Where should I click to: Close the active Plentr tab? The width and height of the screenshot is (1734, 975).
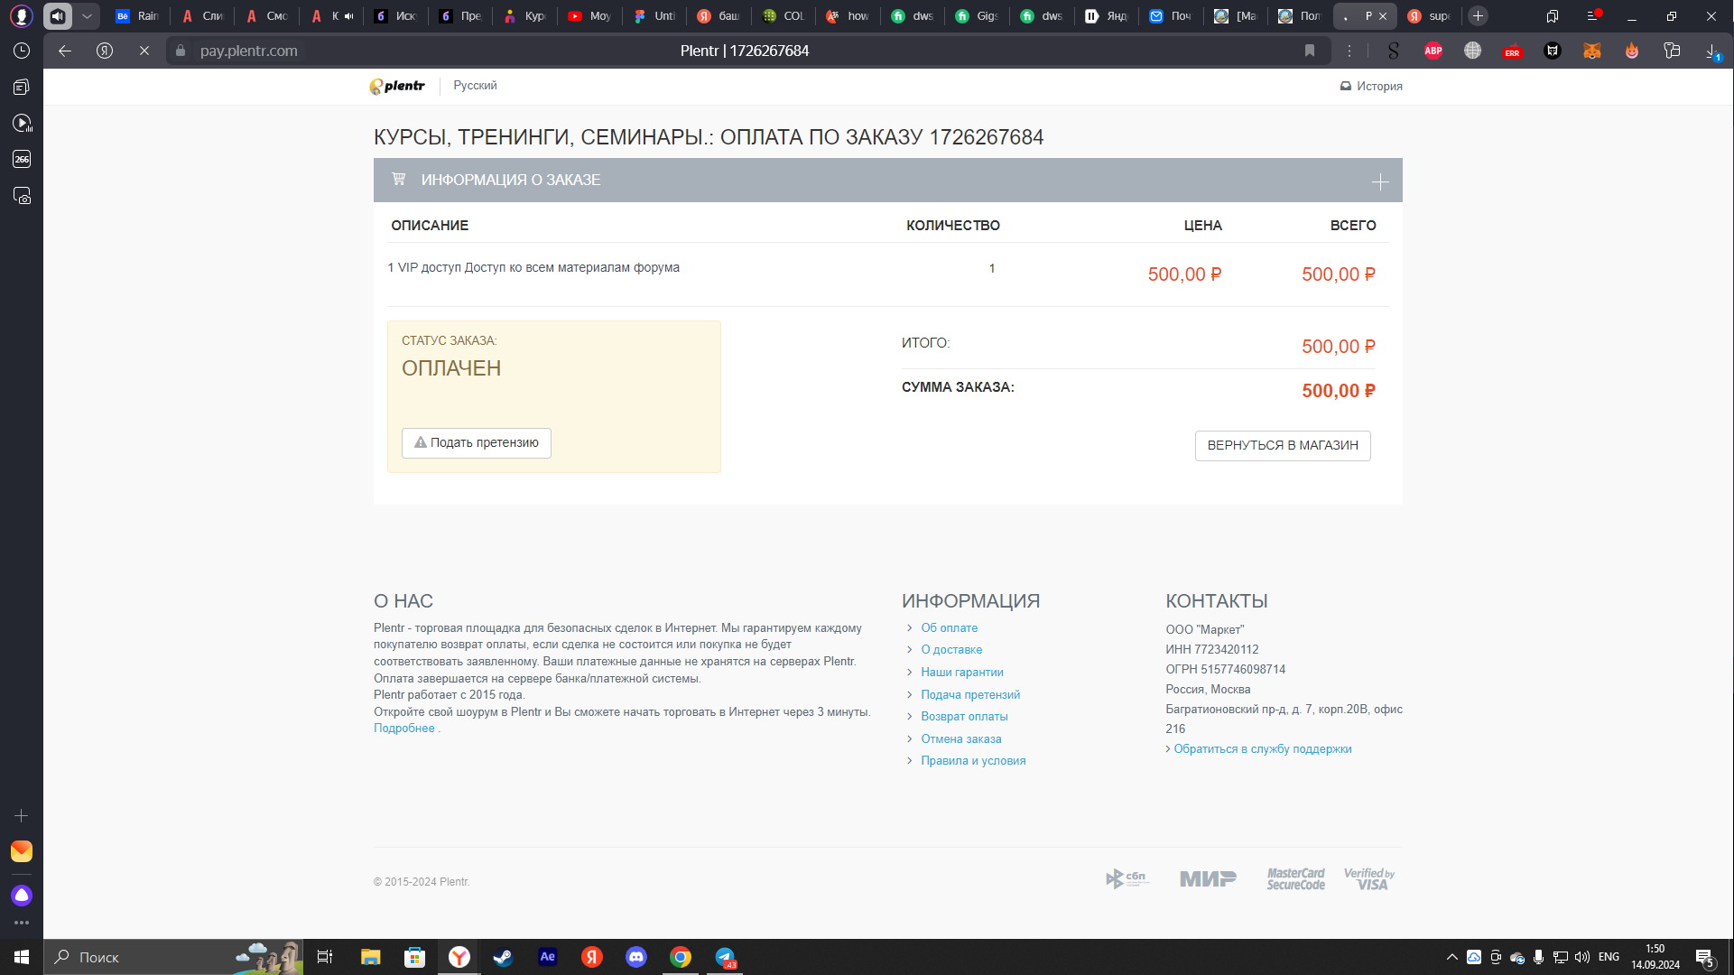click(x=1383, y=15)
